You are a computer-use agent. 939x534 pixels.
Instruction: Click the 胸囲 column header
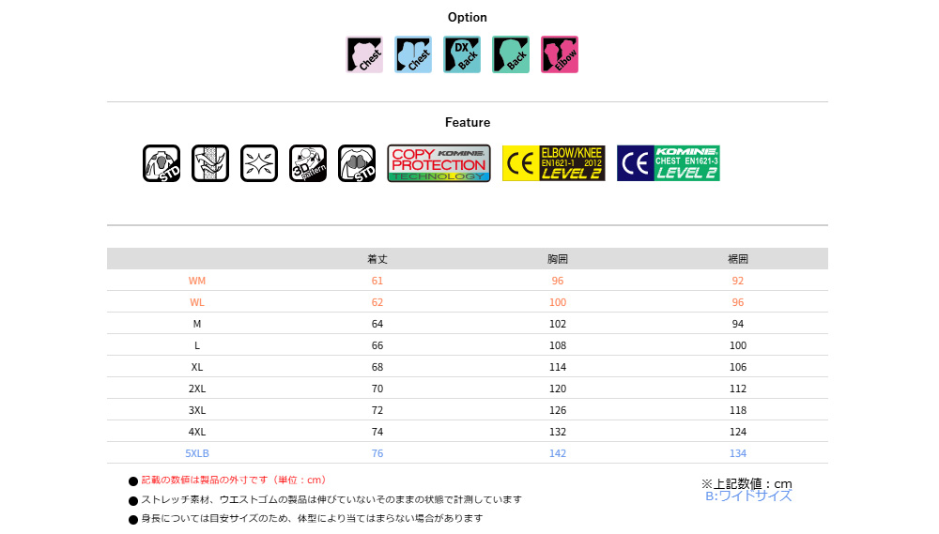click(558, 259)
